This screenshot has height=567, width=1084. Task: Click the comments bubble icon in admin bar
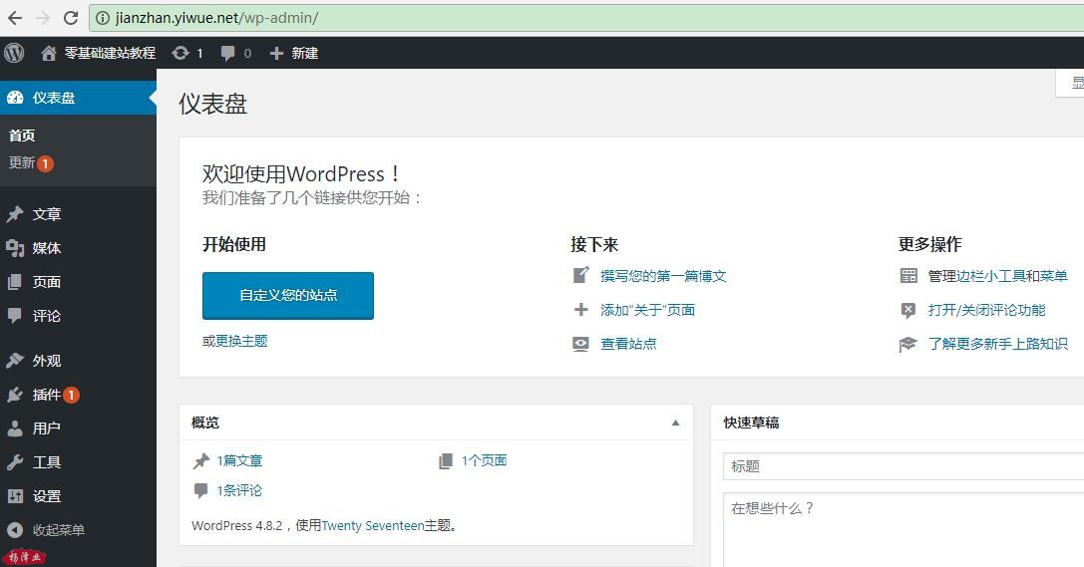click(x=227, y=53)
